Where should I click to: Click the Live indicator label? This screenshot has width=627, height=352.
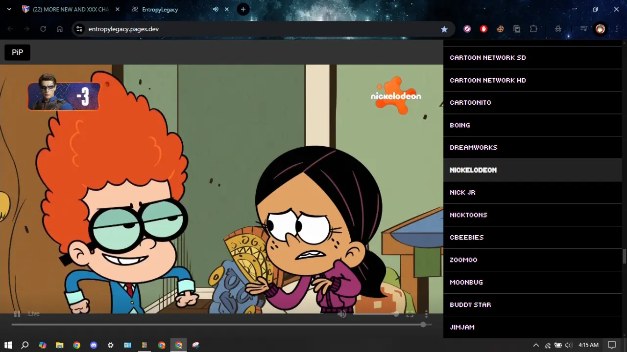pyautogui.click(x=34, y=313)
